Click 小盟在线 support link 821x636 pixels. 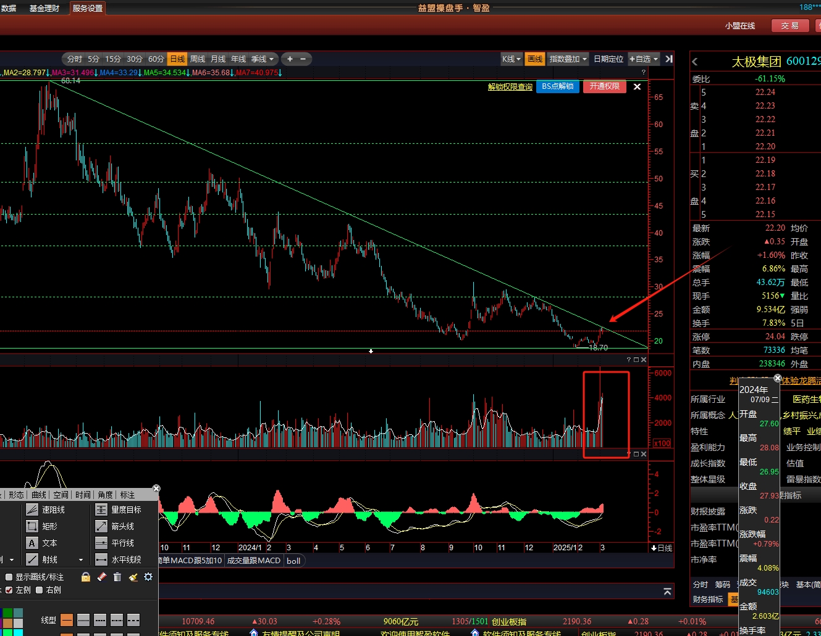coord(740,25)
